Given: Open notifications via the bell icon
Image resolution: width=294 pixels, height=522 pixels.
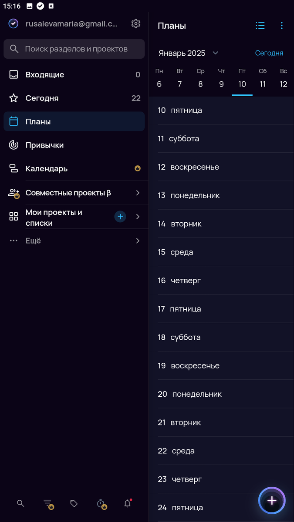Looking at the screenshot, I should pos(127,503).
